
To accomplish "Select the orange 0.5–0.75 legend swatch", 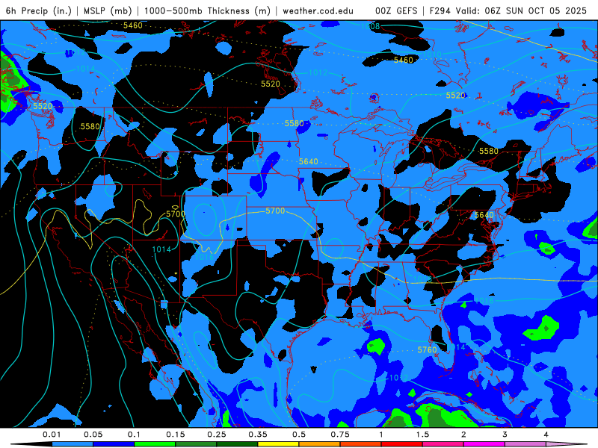I will coord(320,444).
